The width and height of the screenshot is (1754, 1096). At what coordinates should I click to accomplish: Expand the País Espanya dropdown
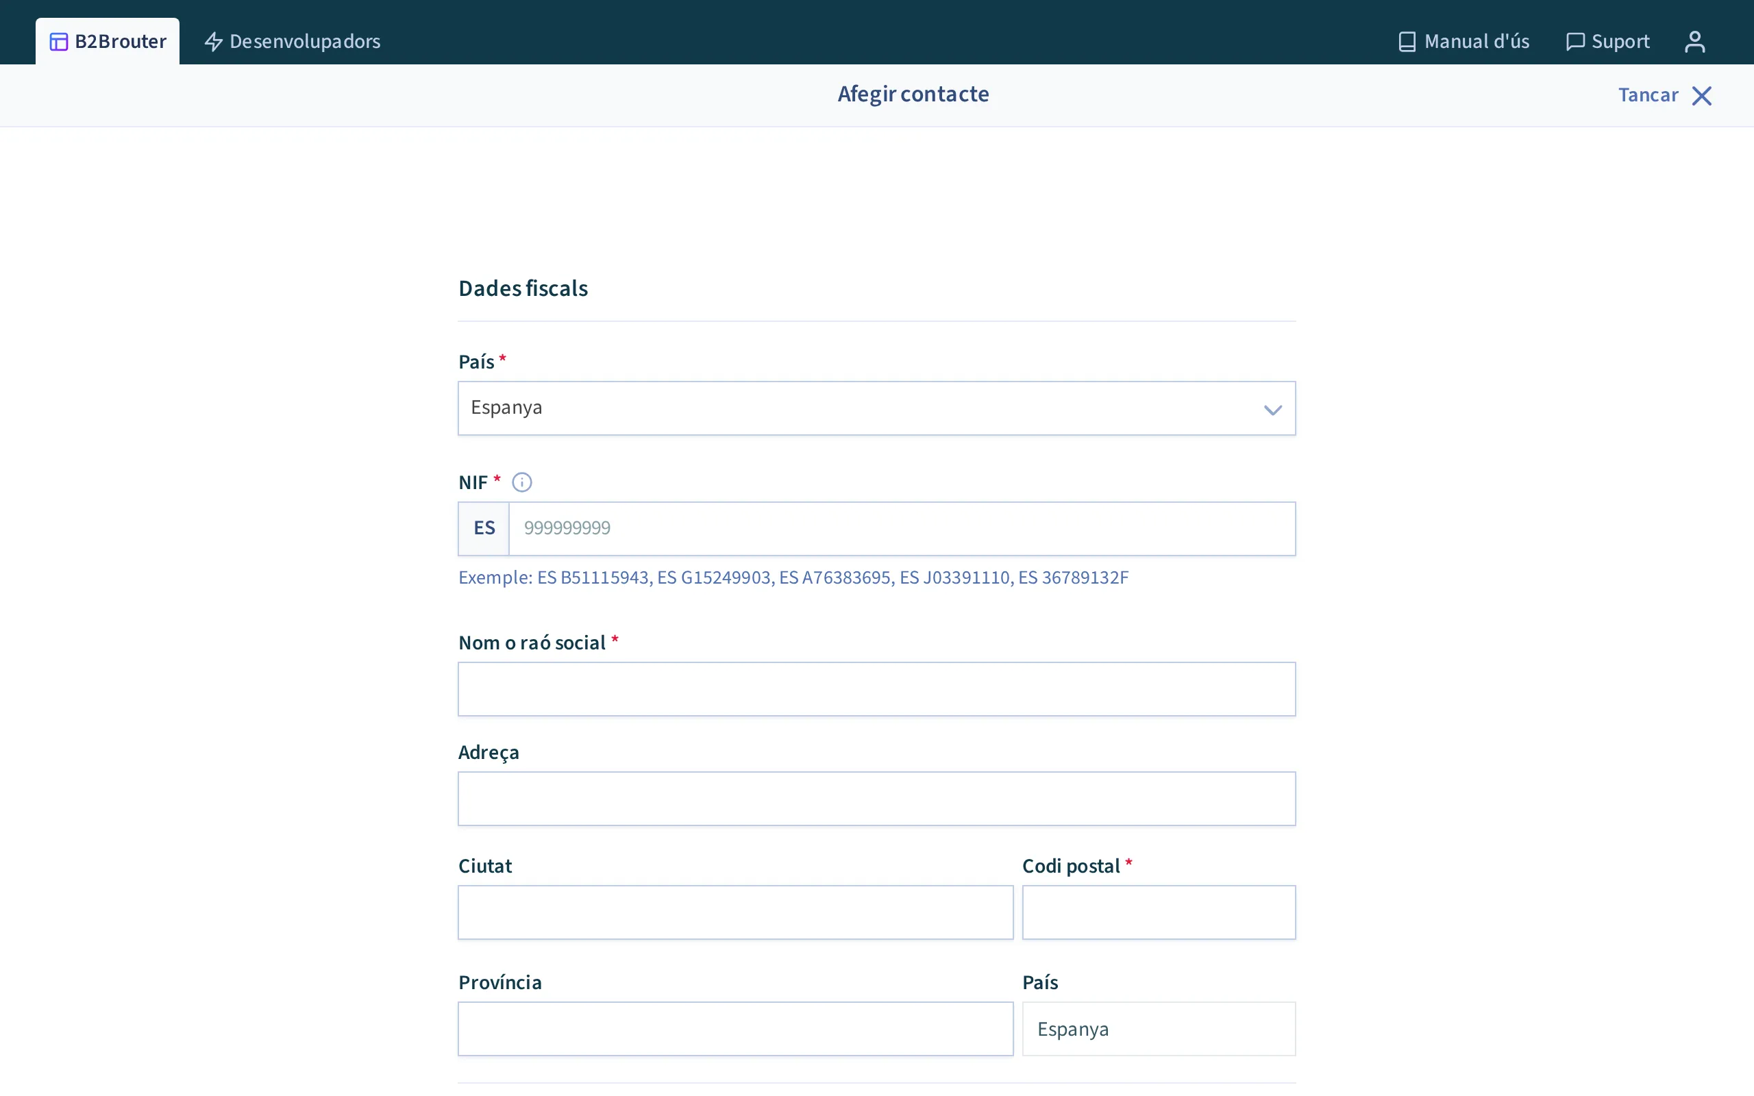[876, 408]
